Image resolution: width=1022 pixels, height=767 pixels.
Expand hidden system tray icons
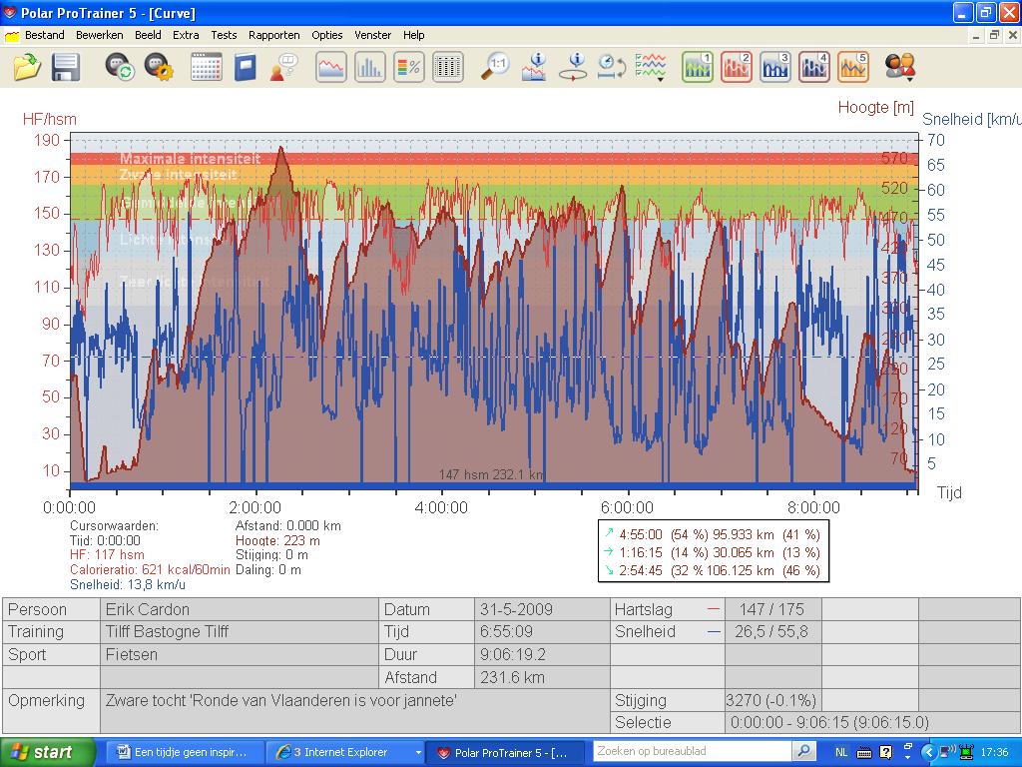[929, 753]
